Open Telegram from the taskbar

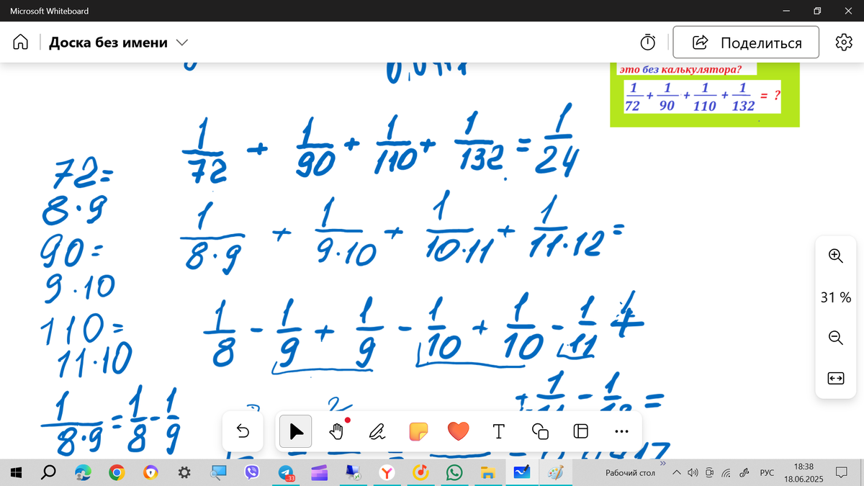pyautogui.click(x=287, y=472)
